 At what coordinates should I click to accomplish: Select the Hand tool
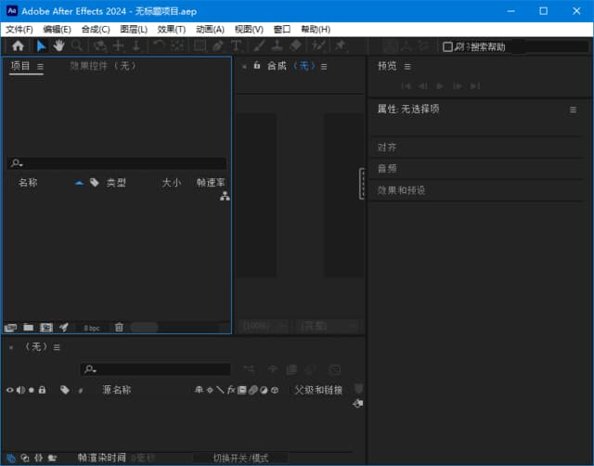pos(58,45)
